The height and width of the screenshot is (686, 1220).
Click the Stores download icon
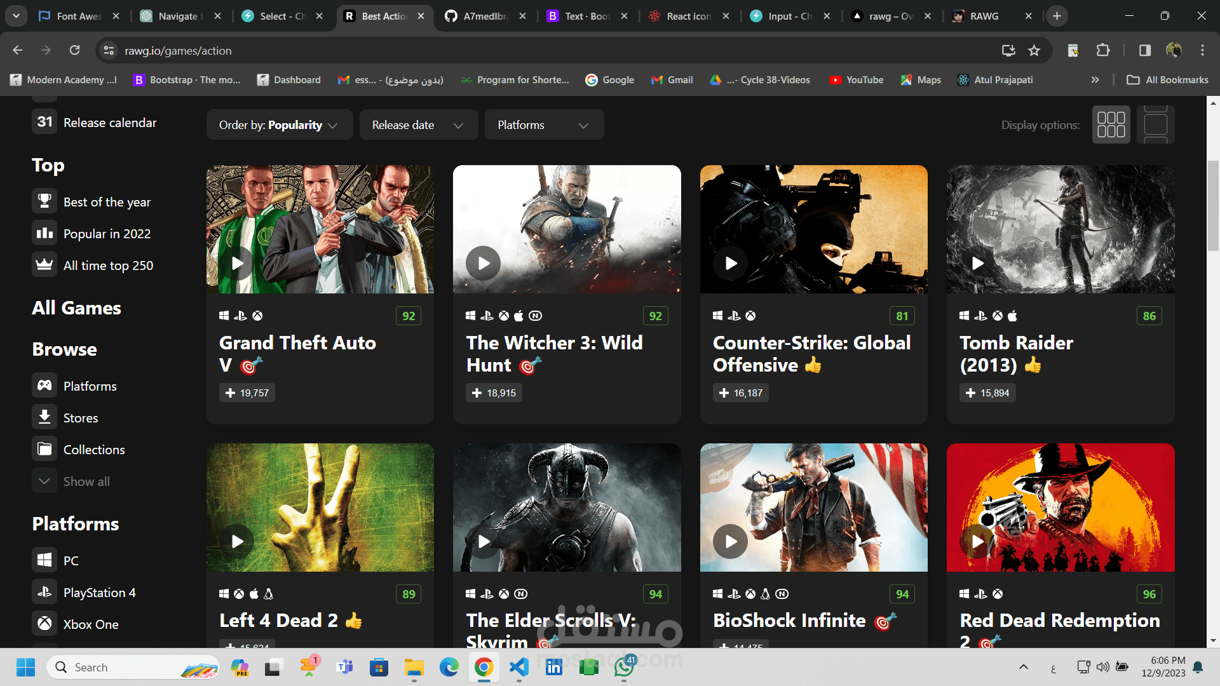click(x=44, y=417)
